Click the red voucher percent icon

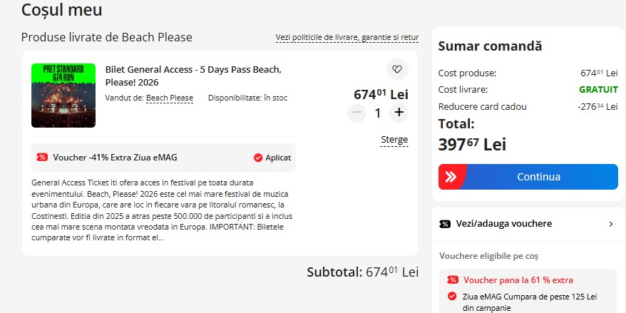pos(42,158)
